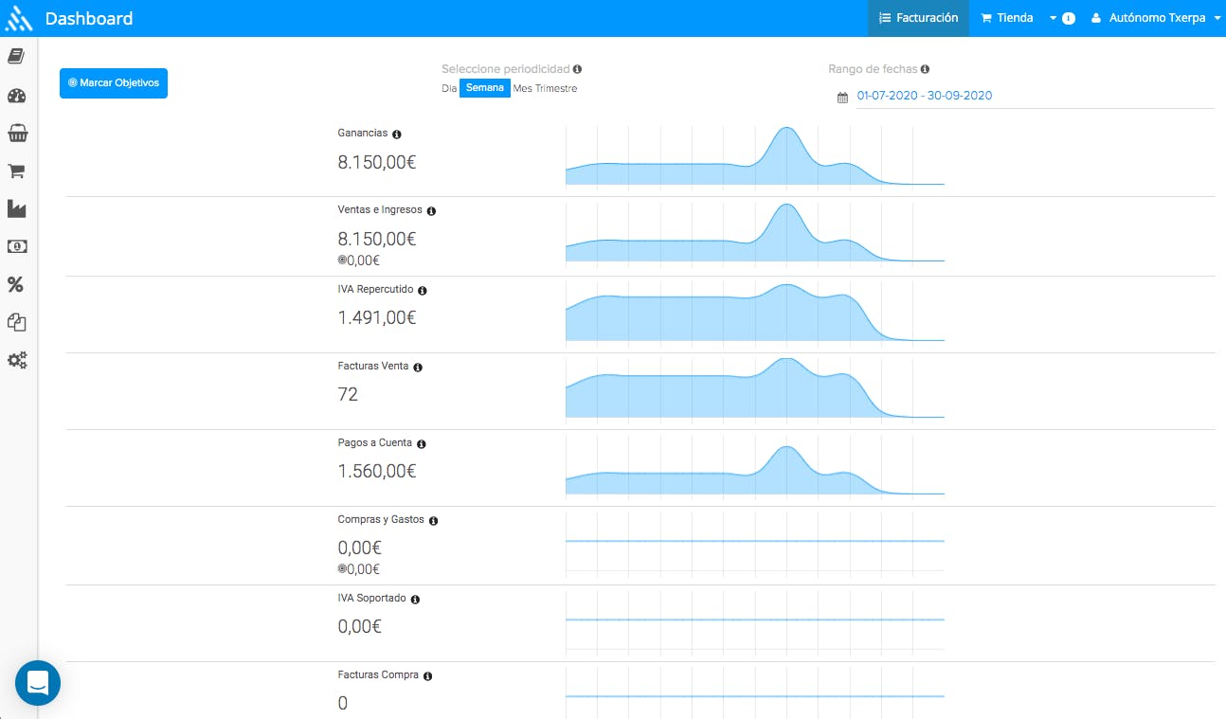Click the documents copy sidebar icon
The height and width of the screenshot is (719, 1226).
coord(16,322)
